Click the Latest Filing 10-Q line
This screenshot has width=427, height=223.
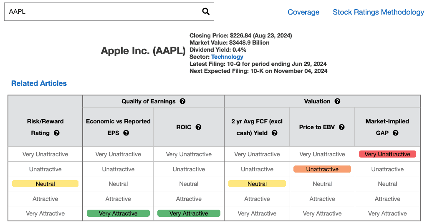point(258,64)
